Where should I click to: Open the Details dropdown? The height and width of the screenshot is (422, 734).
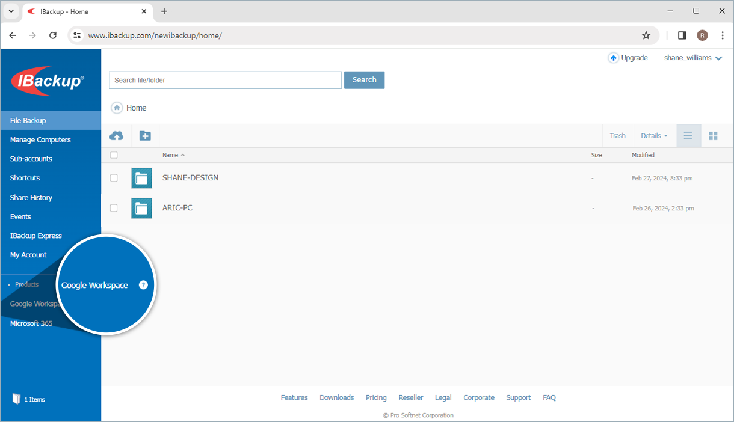pyautogui.click(x=654, y=136)
